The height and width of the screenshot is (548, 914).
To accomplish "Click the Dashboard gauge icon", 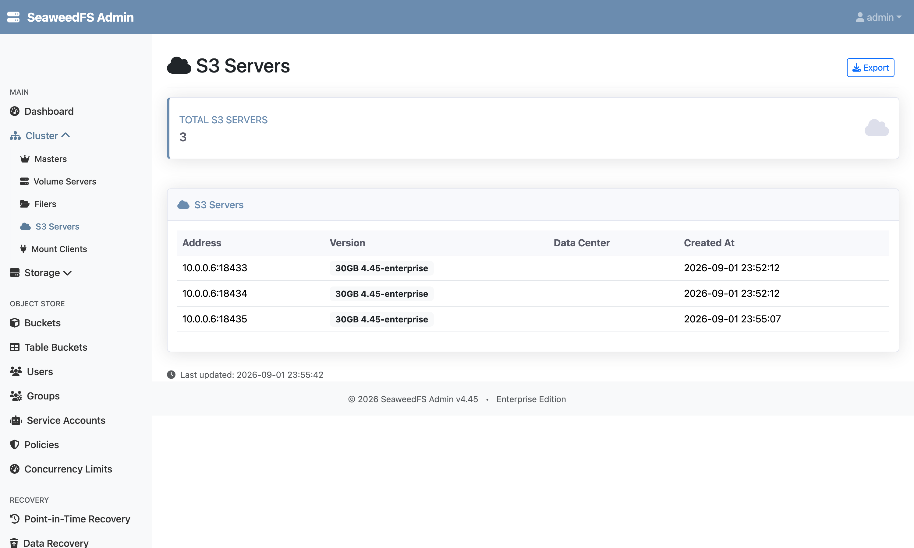I will tap(15, 111).
